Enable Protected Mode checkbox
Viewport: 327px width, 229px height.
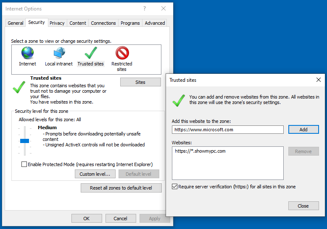pos(24,164)
